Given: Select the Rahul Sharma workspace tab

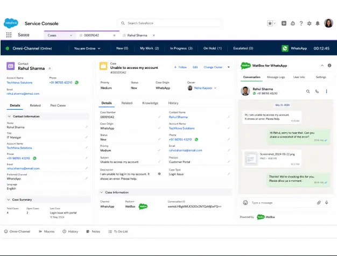Looking at the screenshot, I should 137,35.
